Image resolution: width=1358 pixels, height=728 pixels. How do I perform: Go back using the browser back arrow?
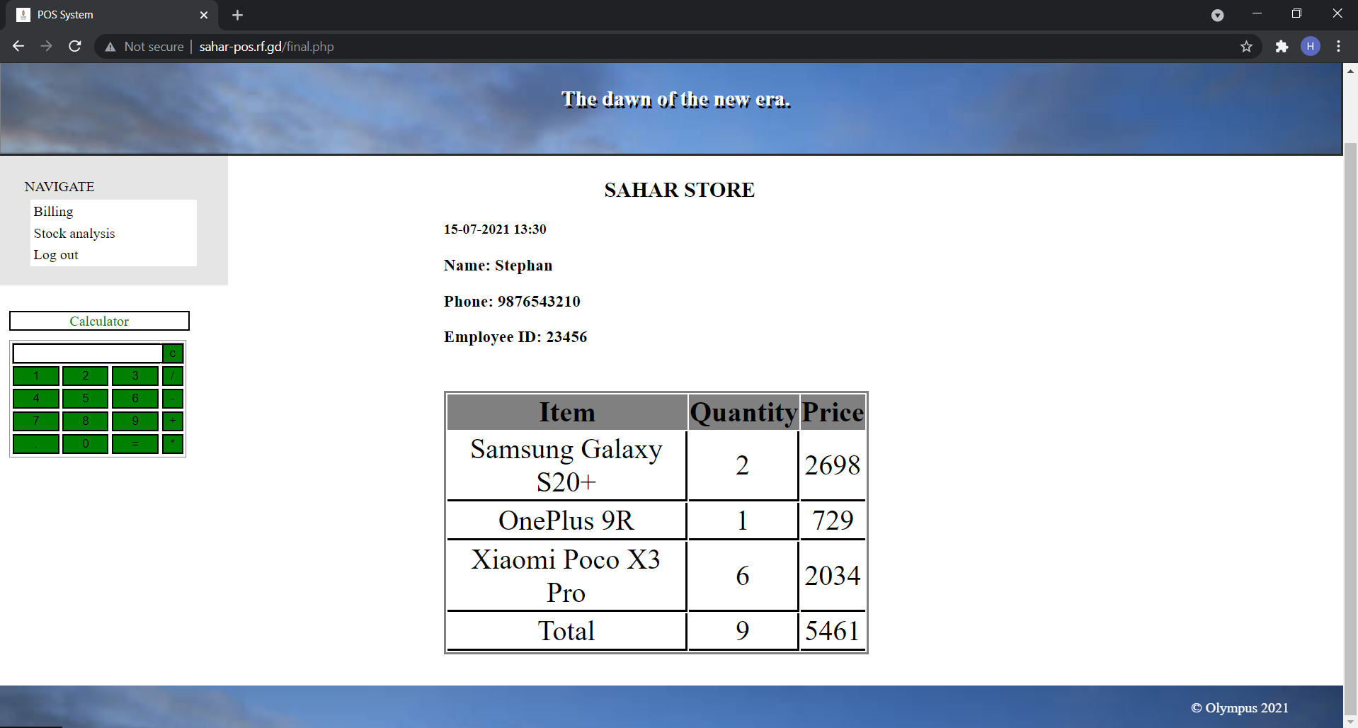18,46
